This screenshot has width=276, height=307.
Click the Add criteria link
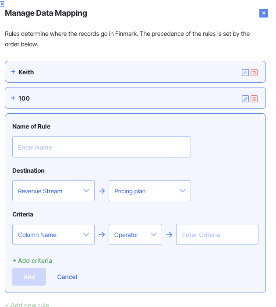(x=32, y=261)
